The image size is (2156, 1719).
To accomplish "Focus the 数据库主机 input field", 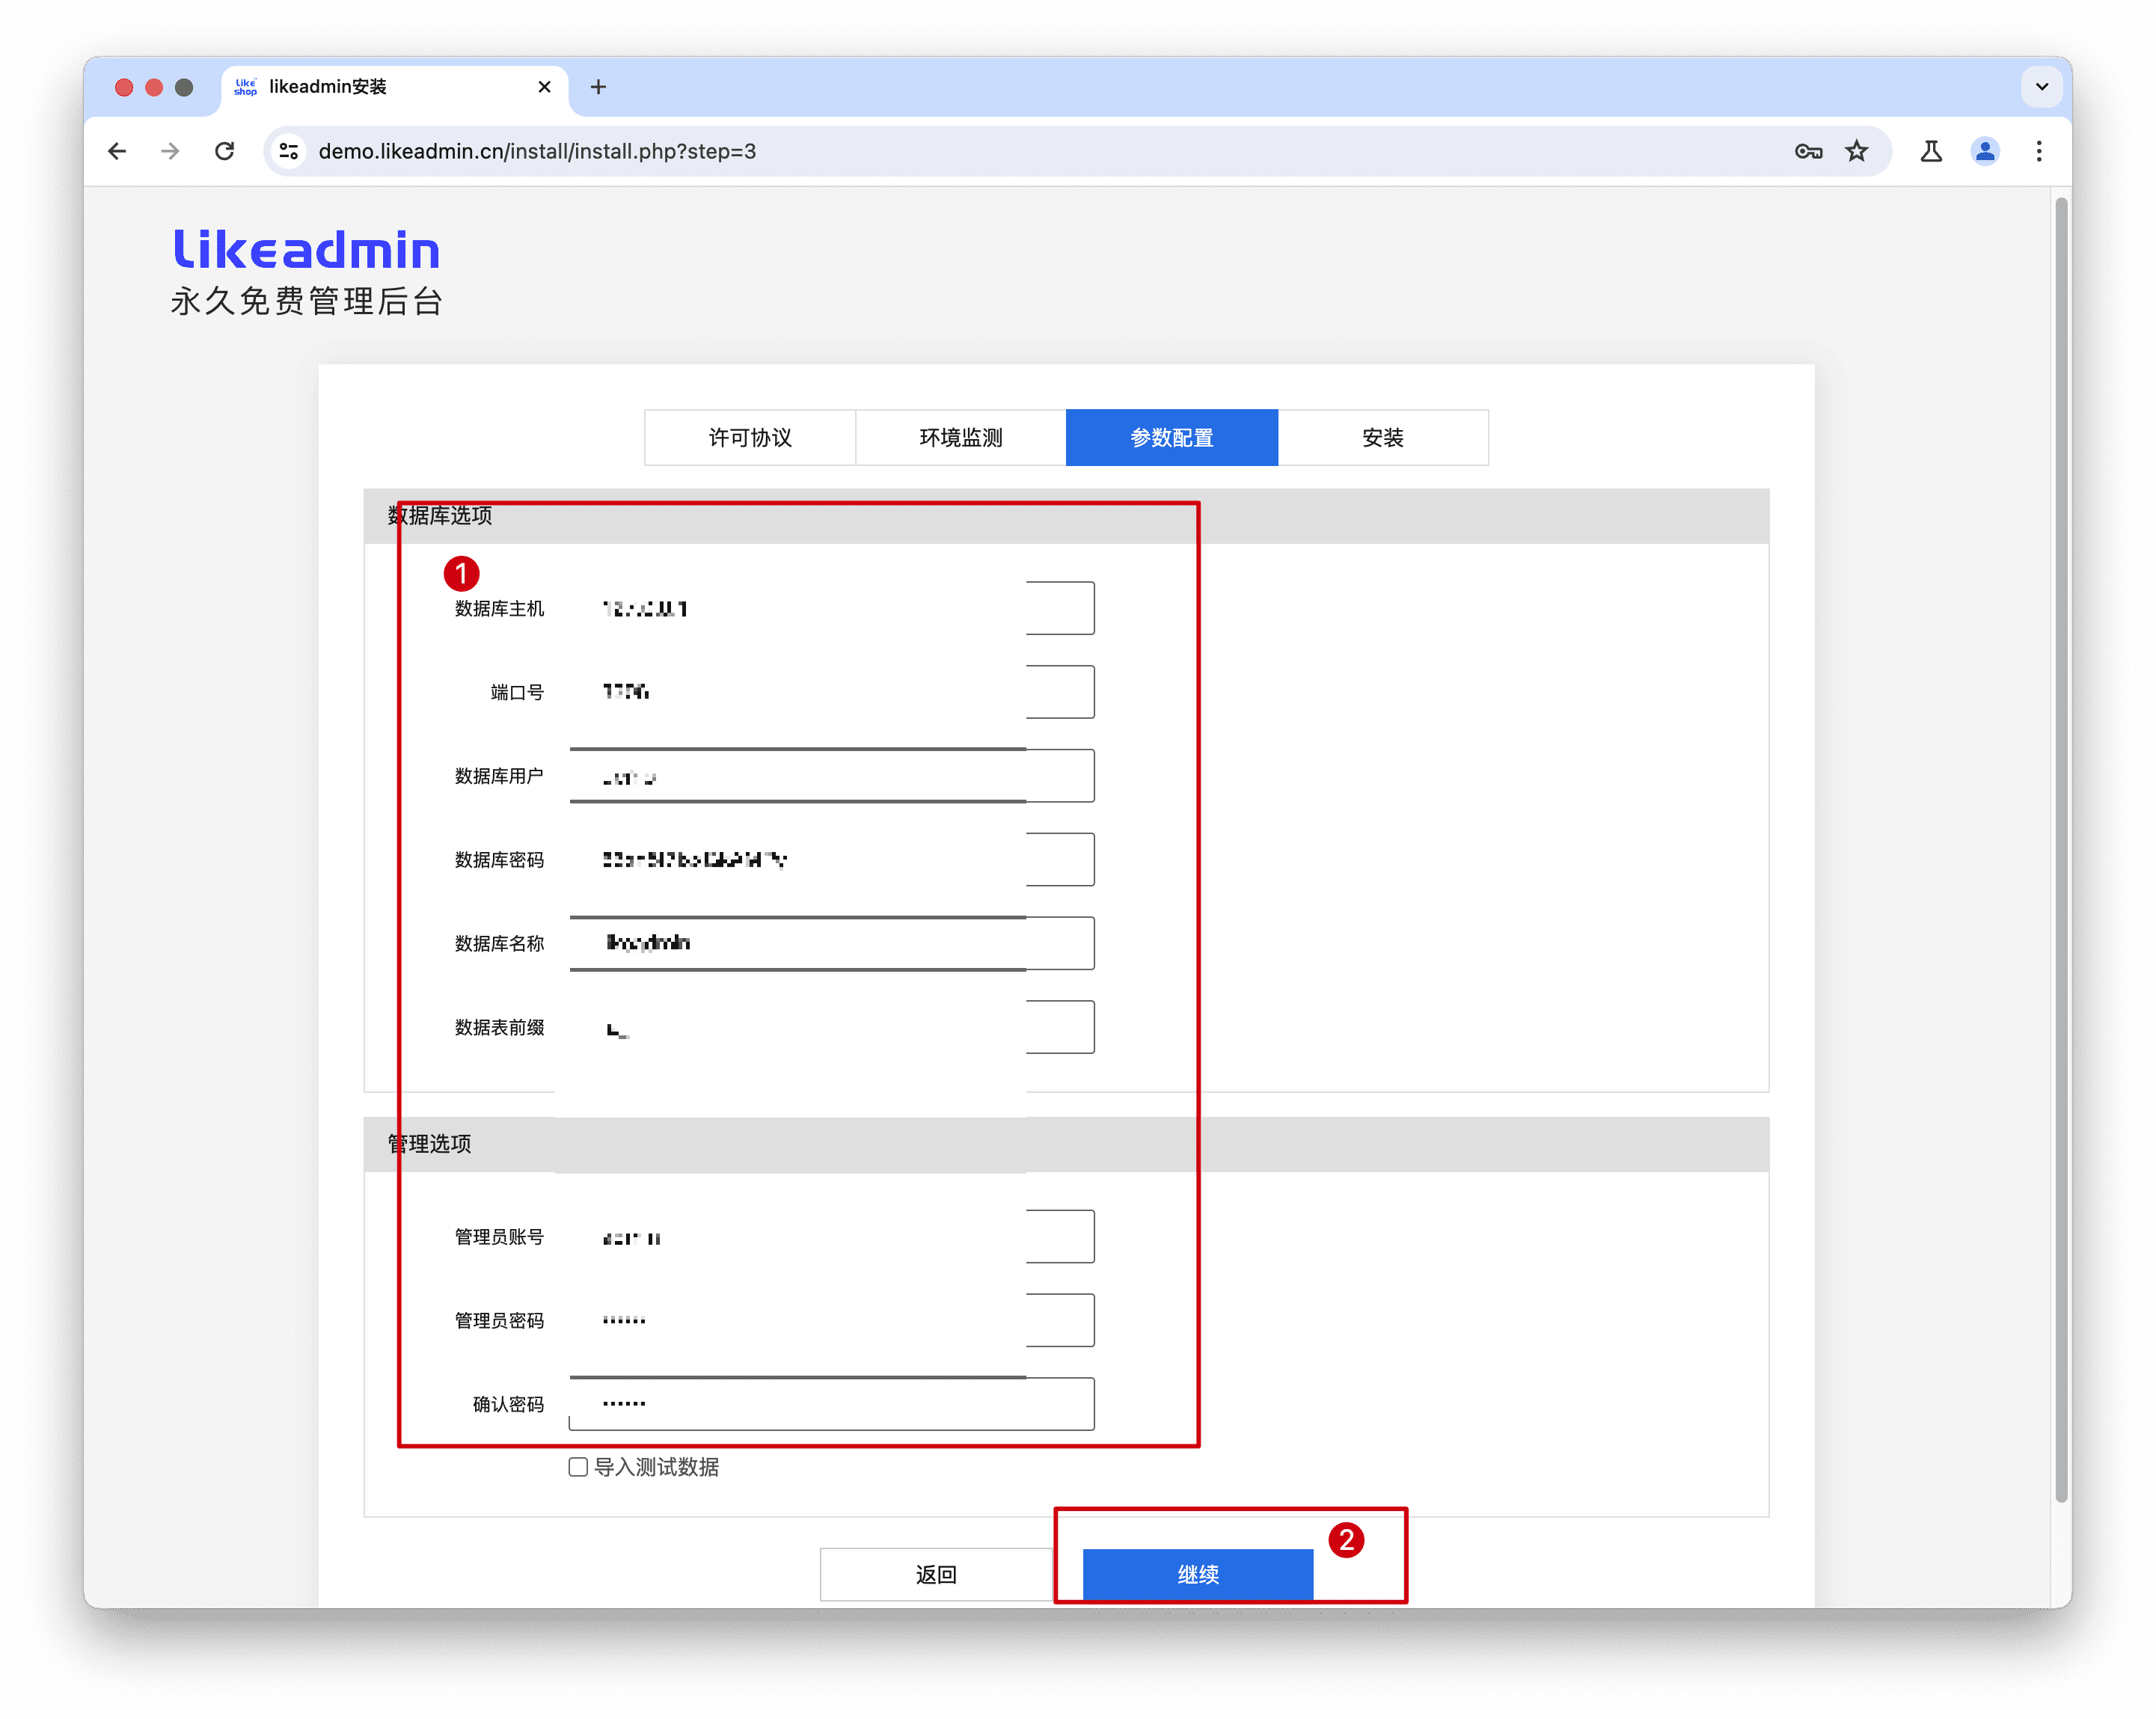I will [832, 608].
